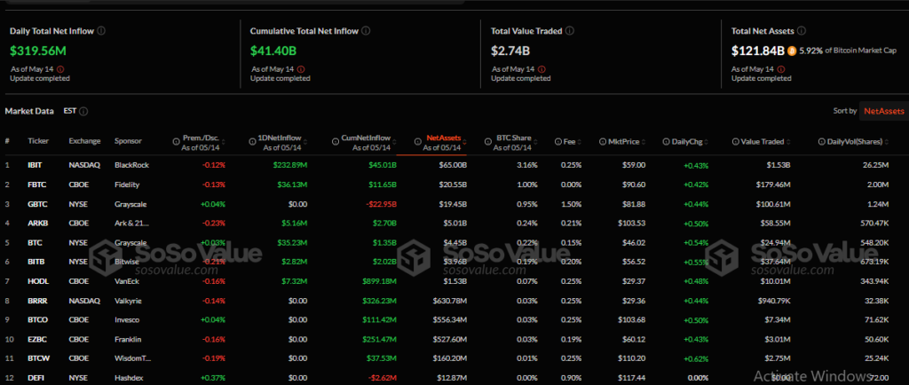Toggle sort arrows on Value Traded column
Image resolution: width=909 pixels, height=385 pixels.
(x=788, y=142)
